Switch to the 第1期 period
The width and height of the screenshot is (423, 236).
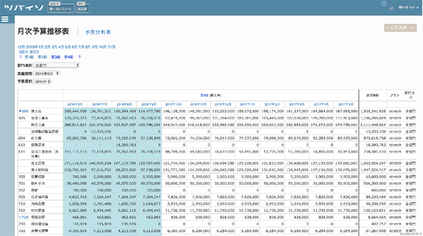pyautogui.click(x=29, y=57)
